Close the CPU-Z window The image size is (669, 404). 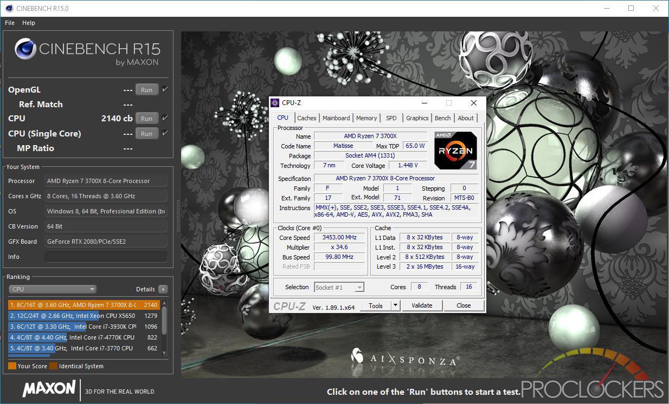tap(473, 103)
